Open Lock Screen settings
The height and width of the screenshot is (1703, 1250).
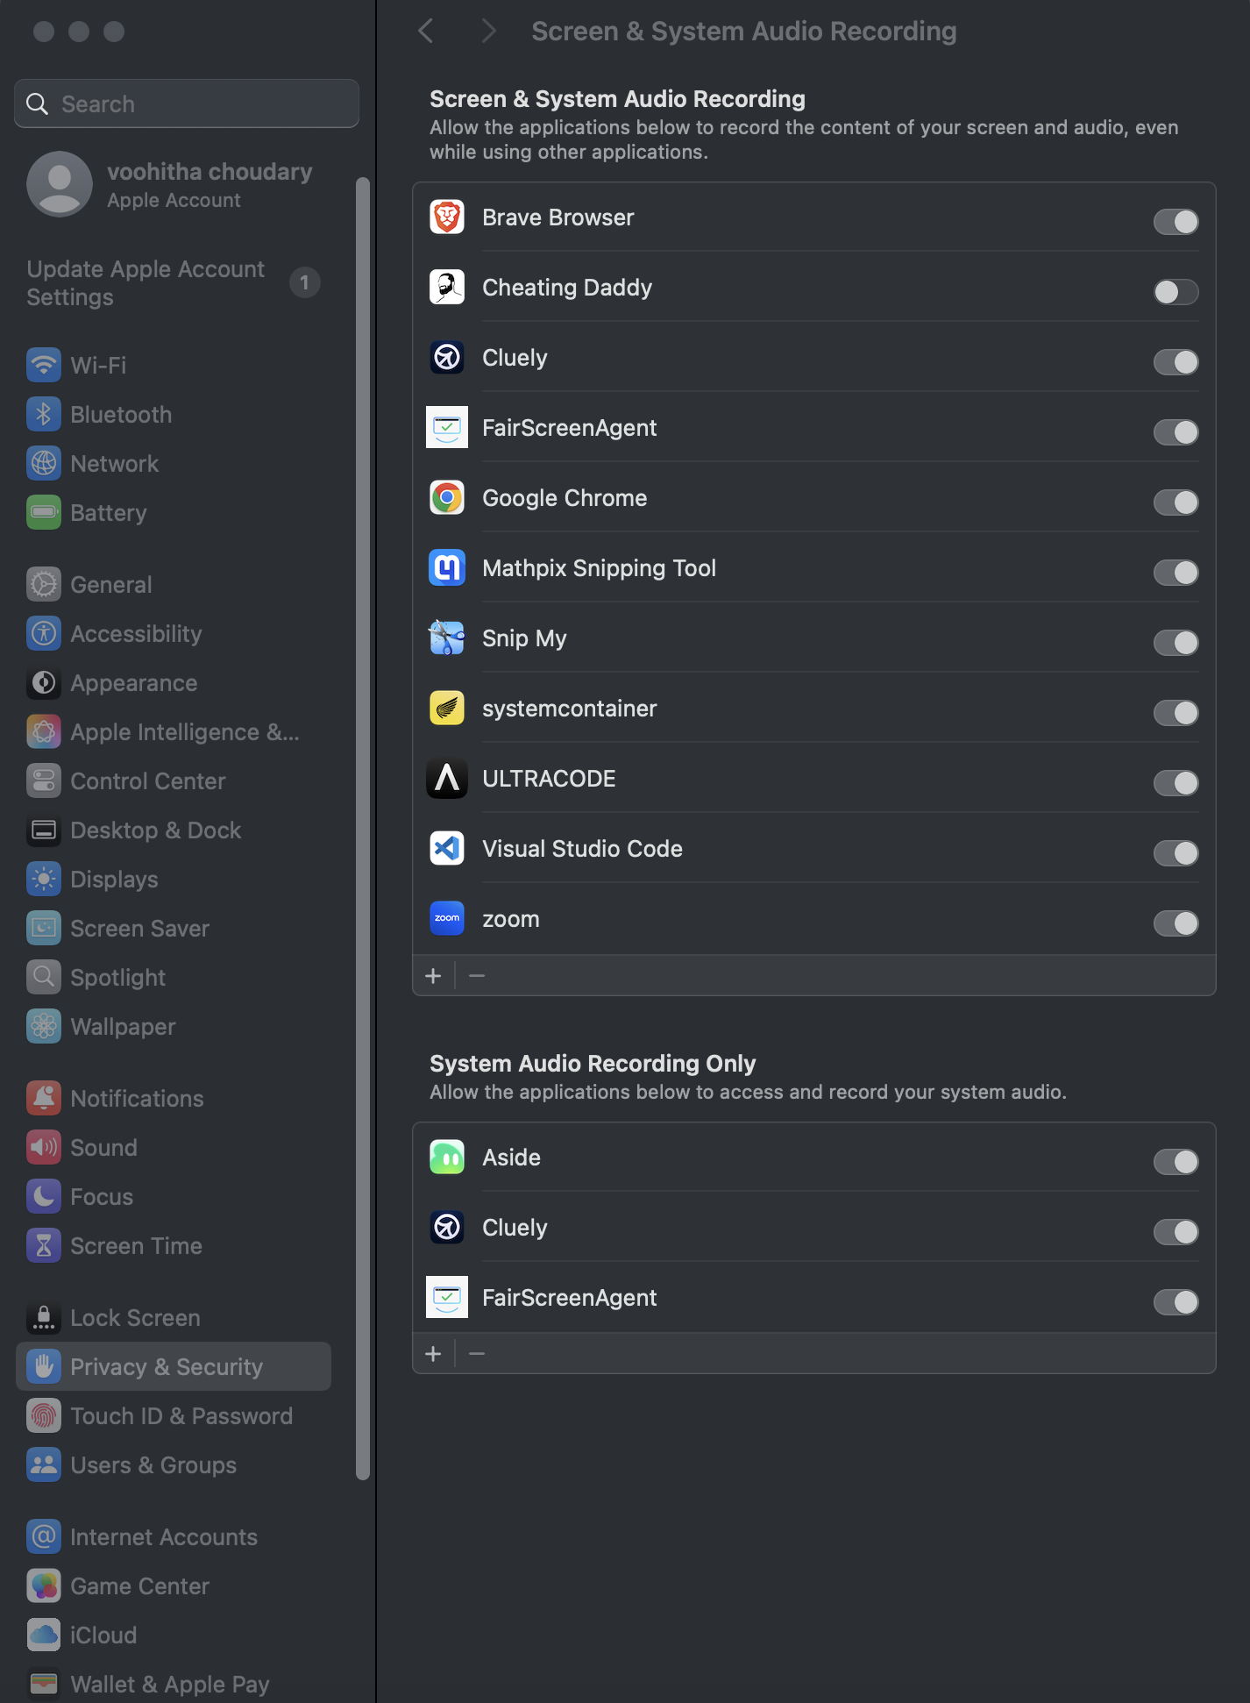click(174, 1317)
